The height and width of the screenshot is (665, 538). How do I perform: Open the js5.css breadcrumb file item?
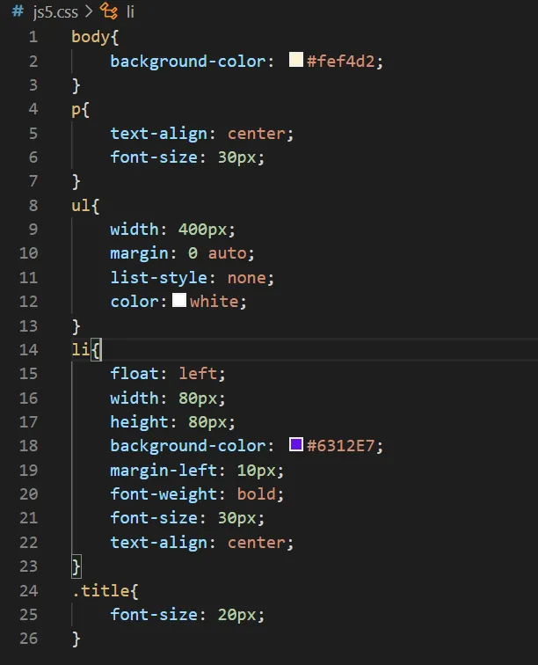click(55, 11)
